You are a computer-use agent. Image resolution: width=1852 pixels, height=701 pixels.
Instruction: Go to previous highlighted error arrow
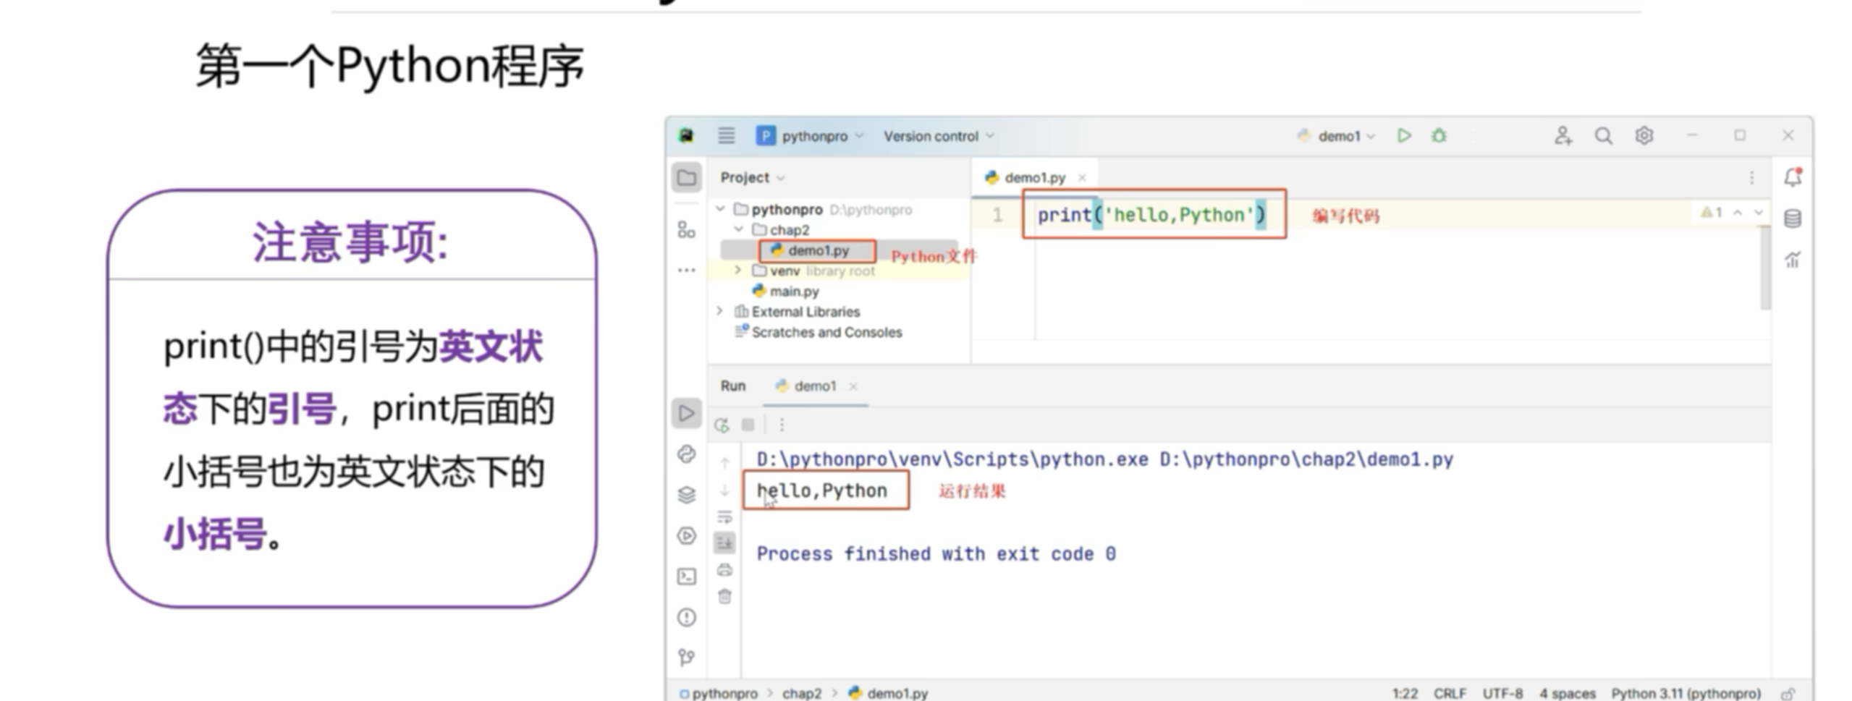click(x=1738, y=212)
